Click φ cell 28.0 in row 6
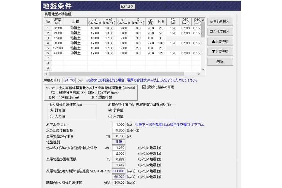 click(x=151, y=53)
